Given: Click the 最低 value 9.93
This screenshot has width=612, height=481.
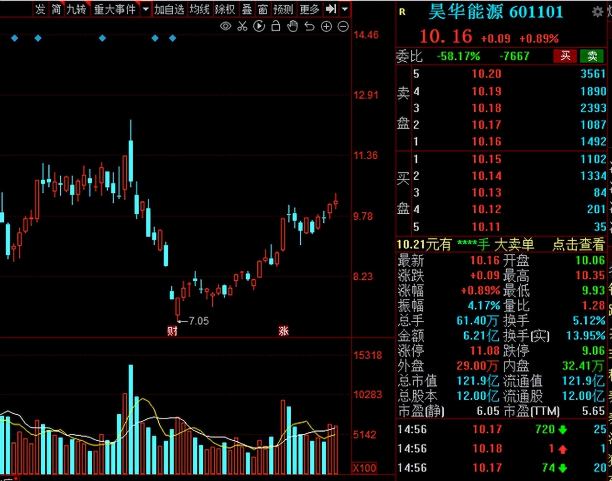Looking at the screenshot, I should tap(593, 291).
